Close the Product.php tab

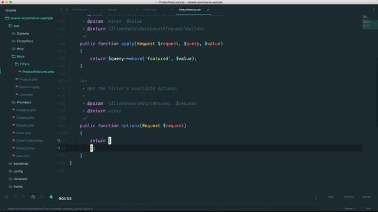click(172, 10)
